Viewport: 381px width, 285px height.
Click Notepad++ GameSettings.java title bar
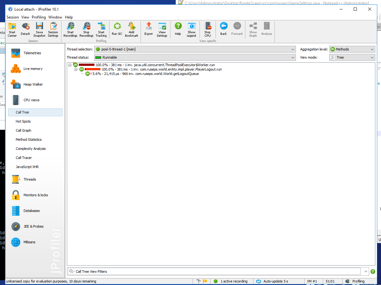click(x=276, y=3)
